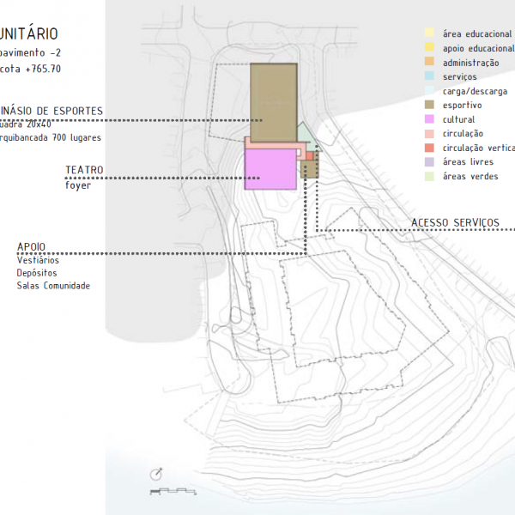The width and height of the screenshot is (515, 515).
Task: Click the 'Salas Comunidade' text
Action: 53,286
